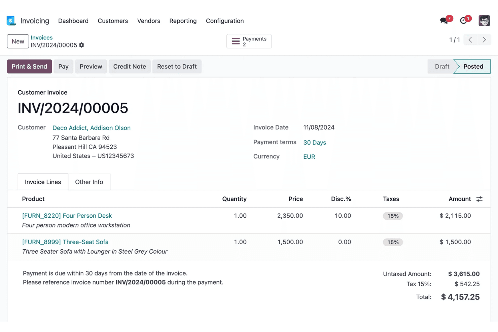498x332 pixels.
Task: Click the Product column header
Action: (33, 199)
